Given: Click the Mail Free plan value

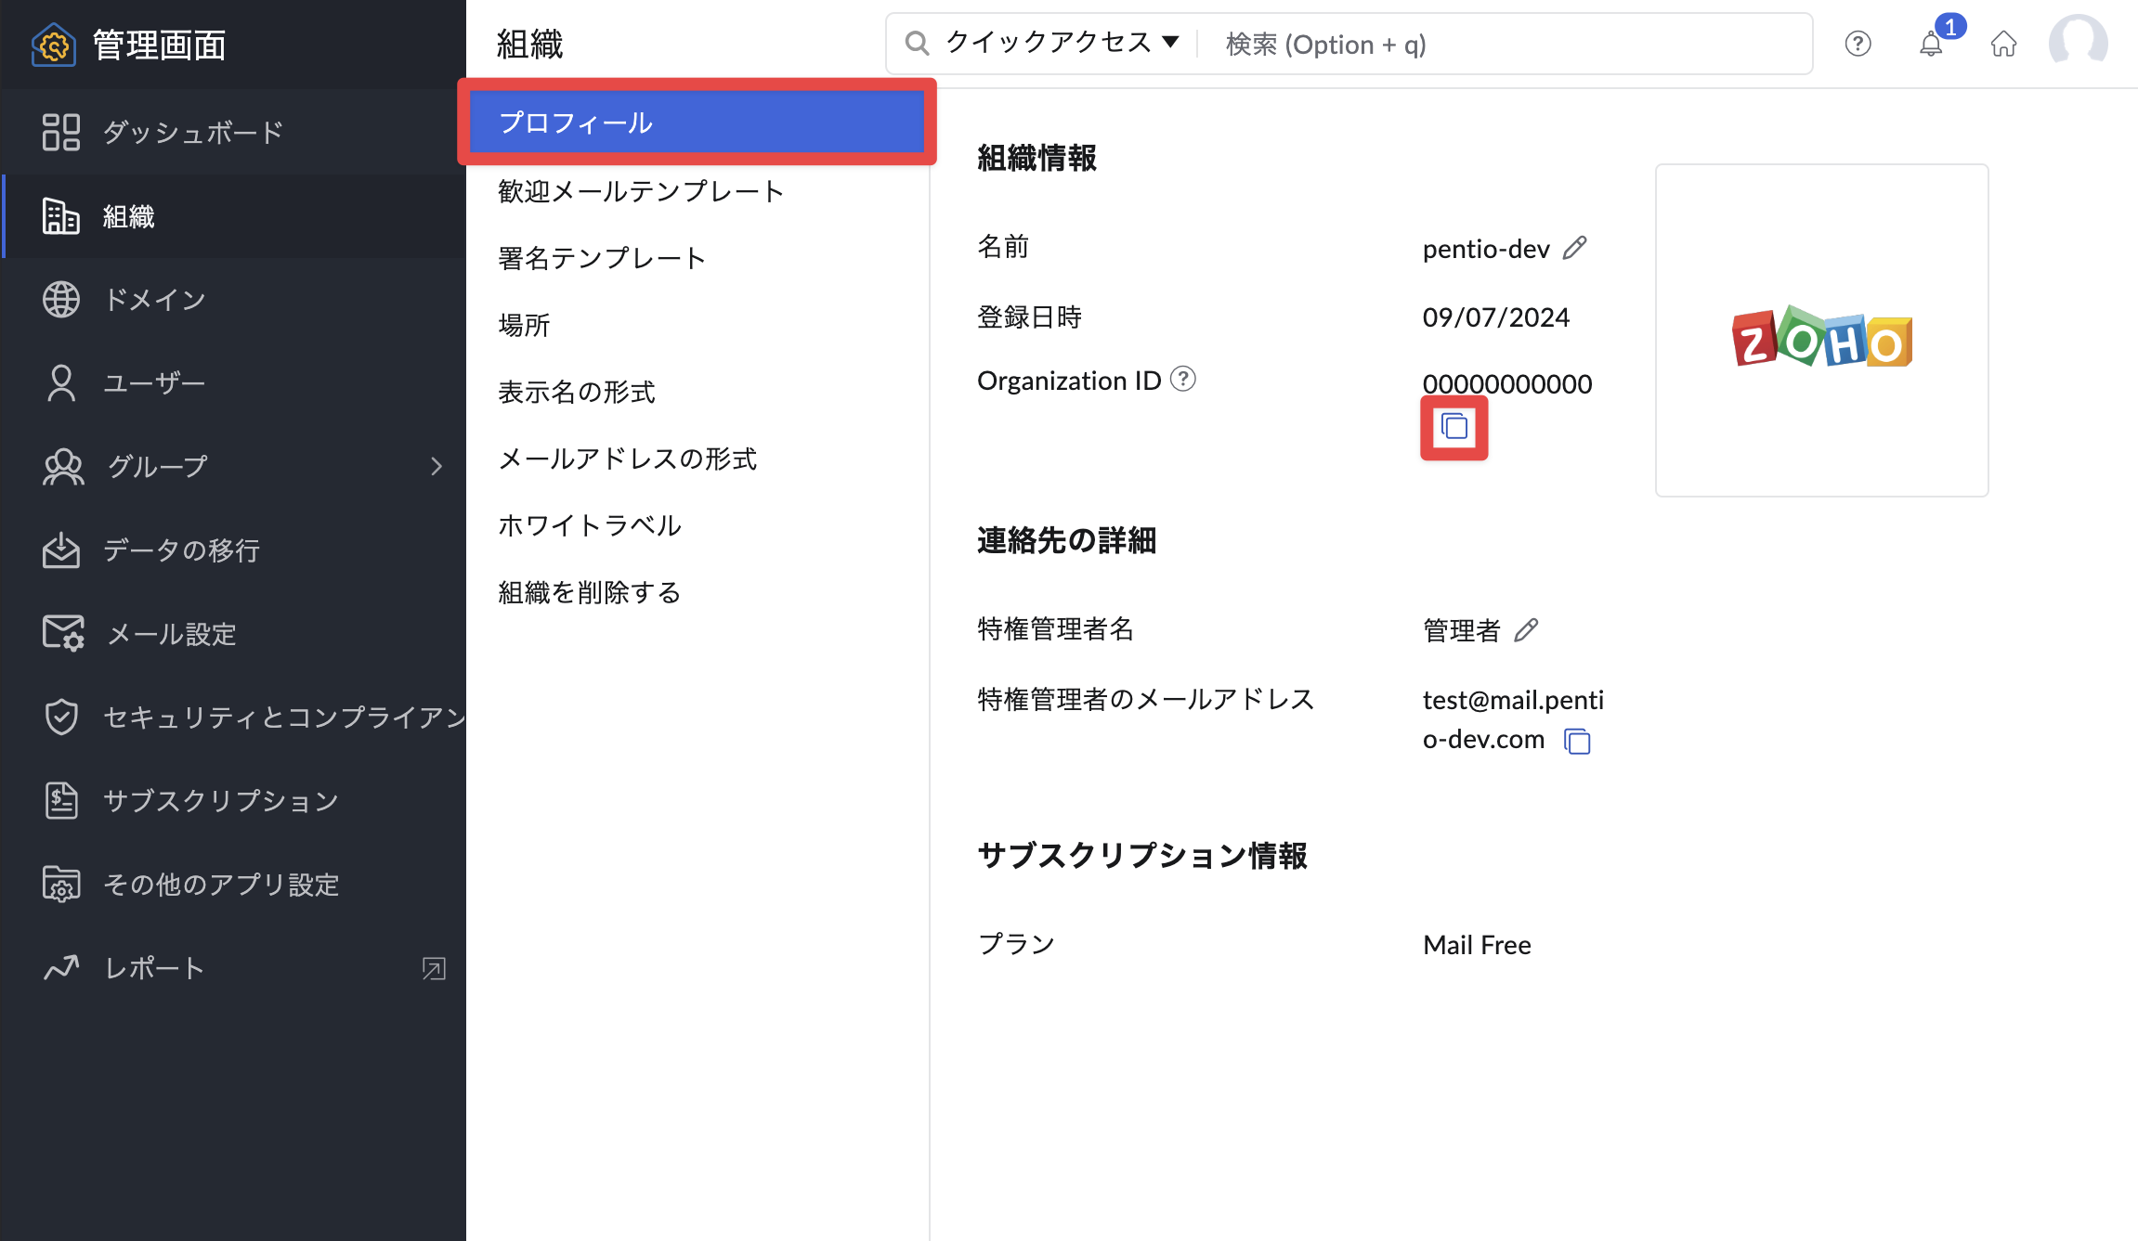Looking at the screenshot, I should pos(1477,945).
